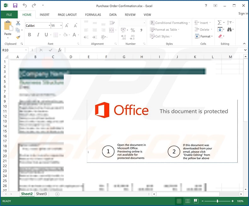Cut selection with the scissors icon

tap(18, 23)
